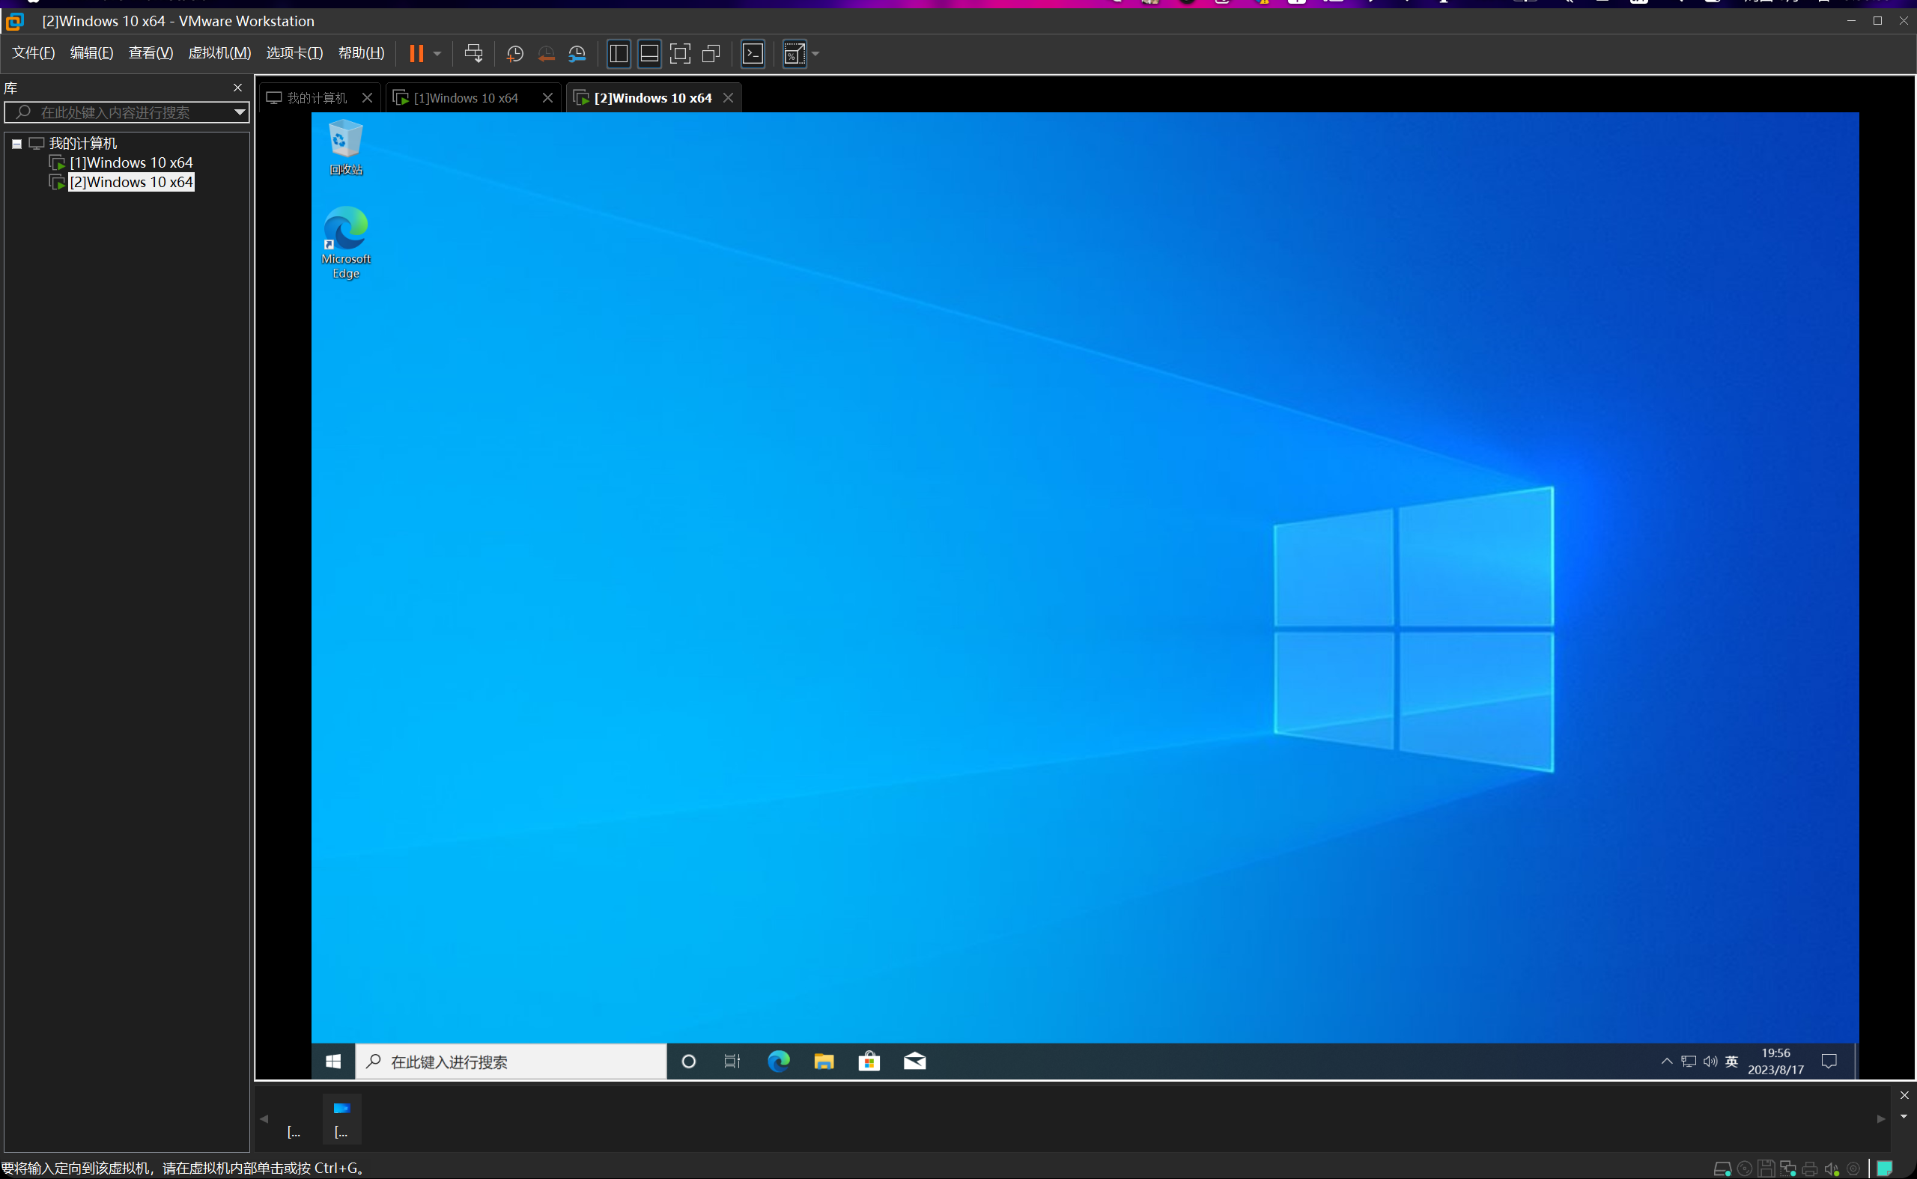Open Task View in guest taskbar
Image resolution: width=1917 pixels, height=1179 pixels.
coord(732,1061)
